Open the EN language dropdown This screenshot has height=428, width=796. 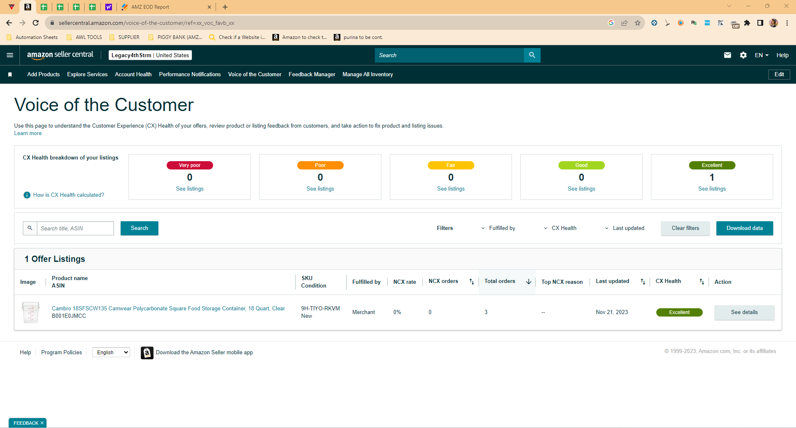[x=762, y=55]
